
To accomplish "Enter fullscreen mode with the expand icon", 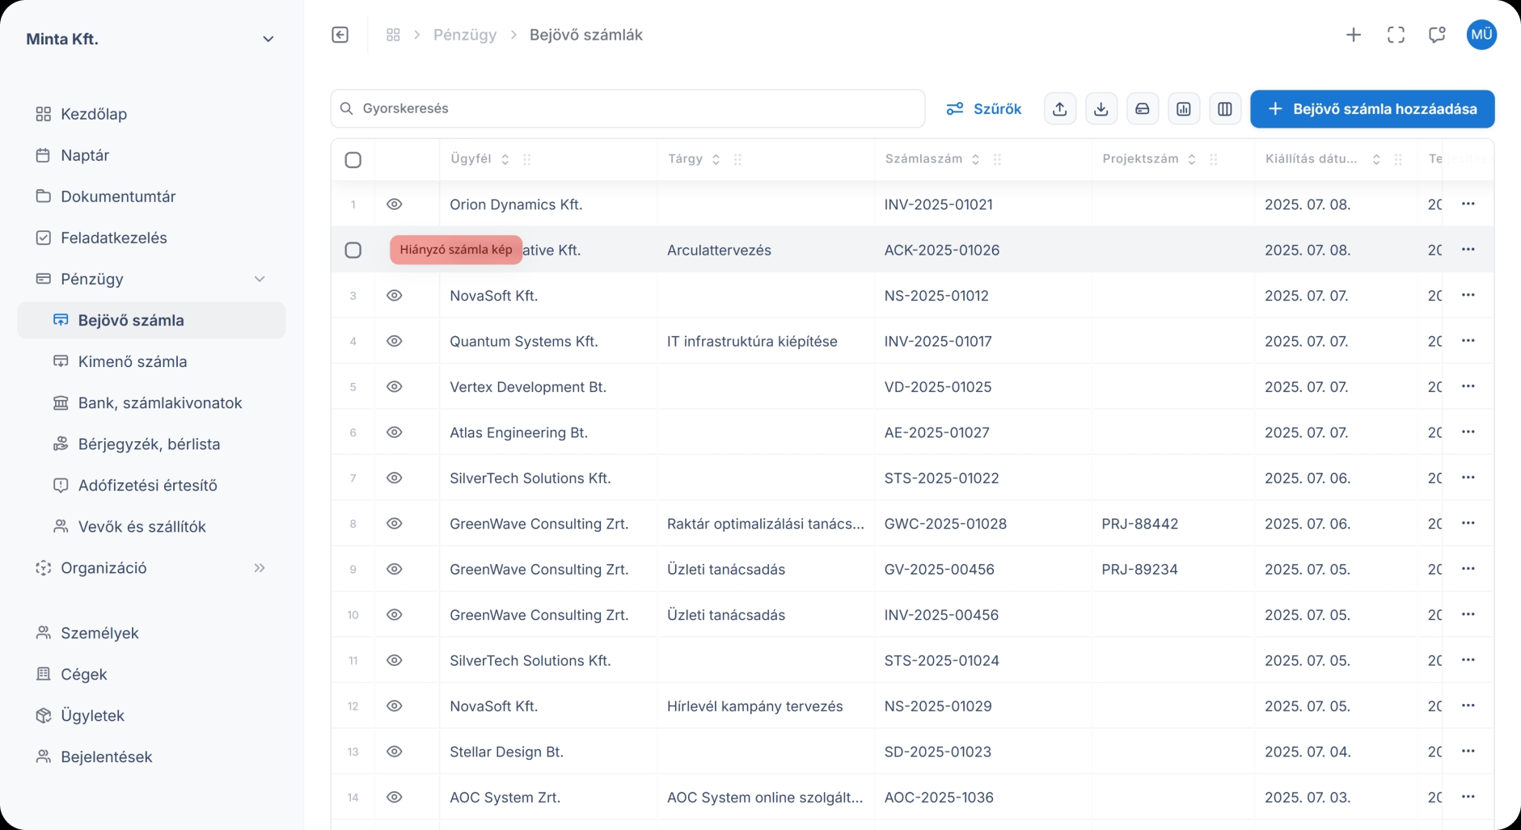I will [x=1396, y=35].
